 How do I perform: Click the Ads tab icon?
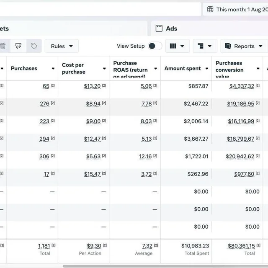(x=159, y=28)
